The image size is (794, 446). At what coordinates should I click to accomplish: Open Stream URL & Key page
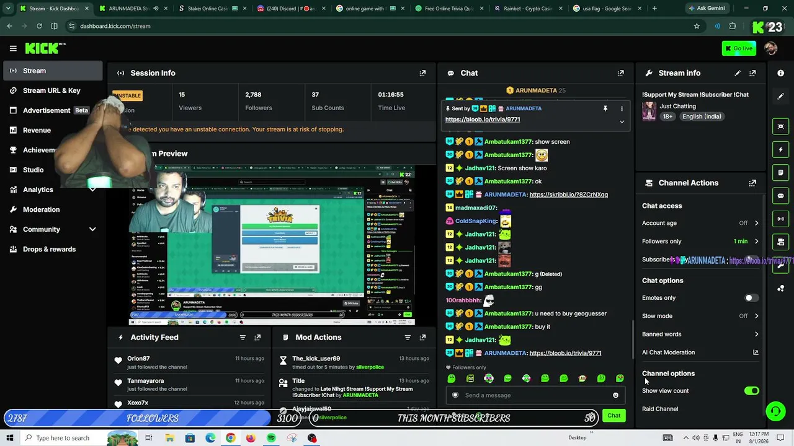click(x=51, y=90)
